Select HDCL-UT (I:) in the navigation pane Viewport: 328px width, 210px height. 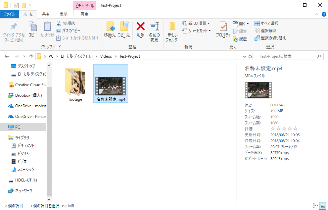(23, 180)
